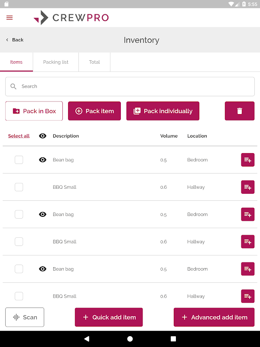Toggle eye icon on first Bean bag row
260x347 pixels.
42,160
